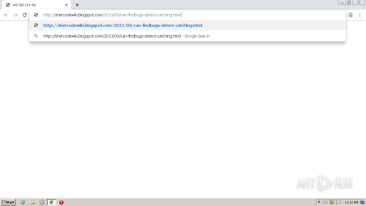Open the file explorer folder on taskbar
This screenshot has width=366, height=206.
click(32, 202)
